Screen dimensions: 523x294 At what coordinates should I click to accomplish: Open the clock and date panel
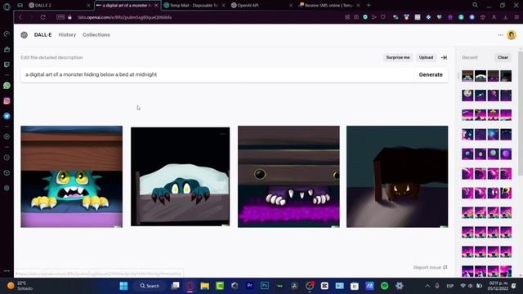coord(498,286)
